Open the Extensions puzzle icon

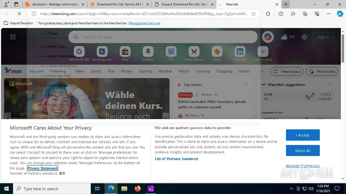(x=268, y=14)
